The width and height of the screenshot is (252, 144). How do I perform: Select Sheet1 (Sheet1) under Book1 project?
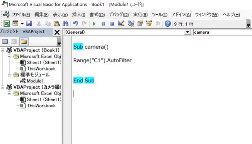[x=44, y=62]
